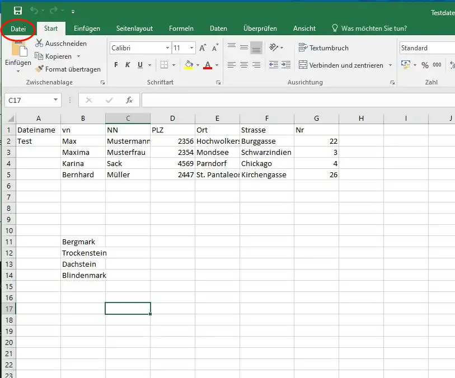Open the Datei tab

tap(18, 29)
